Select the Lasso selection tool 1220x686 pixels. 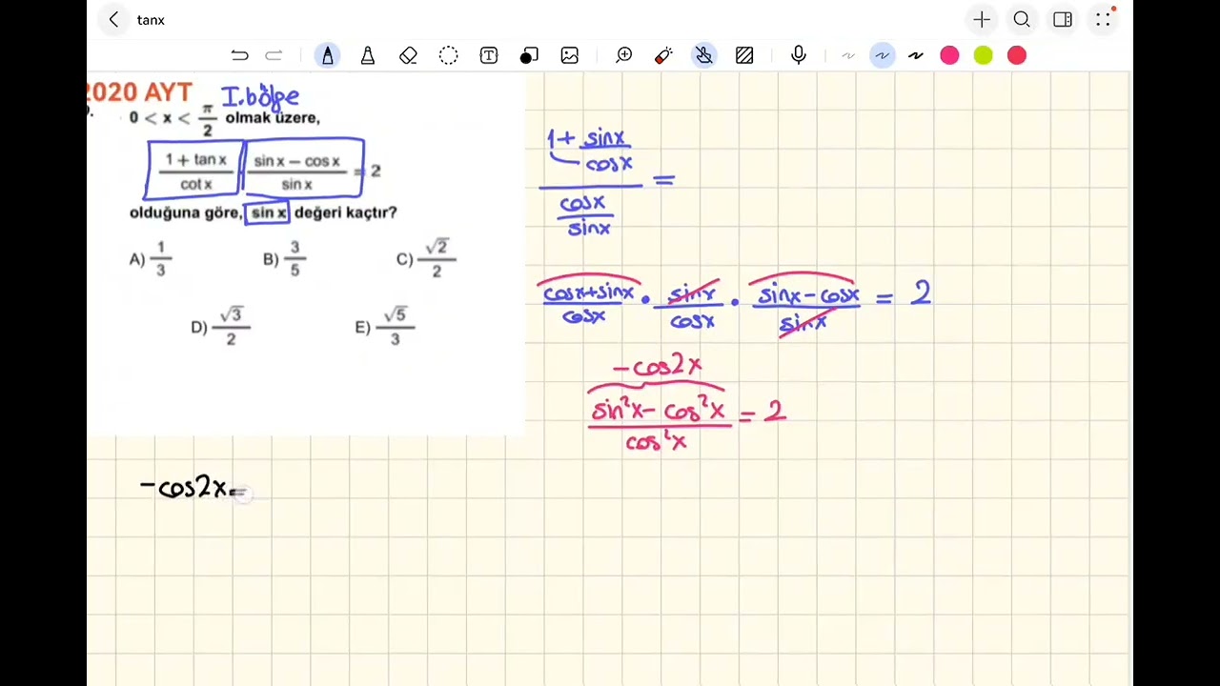pos(448,56)
